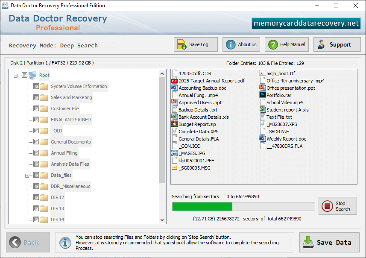366x258 pixels.
Task: Select the file klp00520001.PEF
Action: [196, 161]
